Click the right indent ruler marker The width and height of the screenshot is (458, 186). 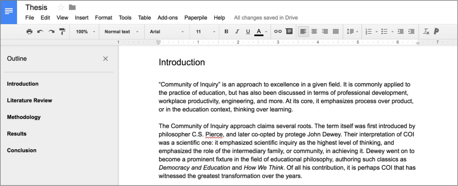click(x=418, y=43)
